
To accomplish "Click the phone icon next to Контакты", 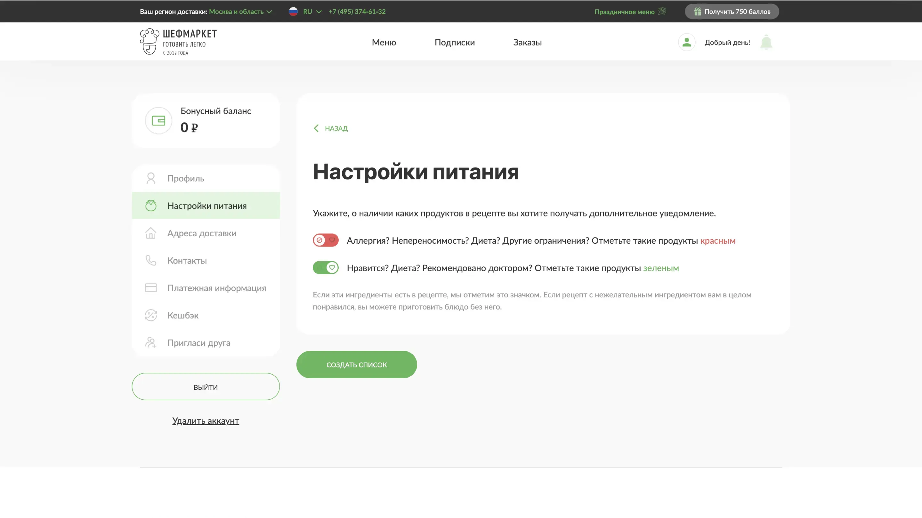I will click(151, 260).
